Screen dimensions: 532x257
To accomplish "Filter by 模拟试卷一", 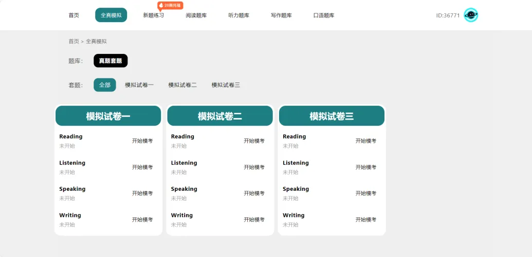I will (139, 85).
